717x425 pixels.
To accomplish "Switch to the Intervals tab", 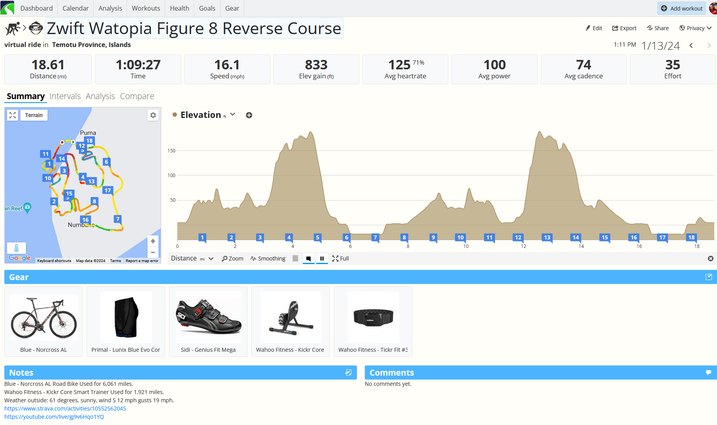I will coord(65,96).
